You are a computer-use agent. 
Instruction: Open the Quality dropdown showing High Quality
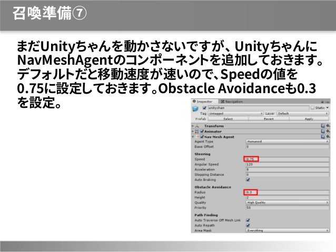tap(288, 203)
